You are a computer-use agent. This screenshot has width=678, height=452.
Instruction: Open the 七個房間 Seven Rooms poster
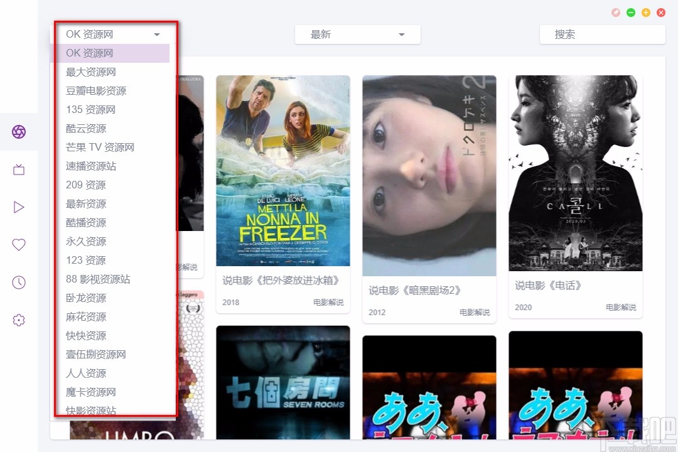pyautogui.click(x=282, y=382)
